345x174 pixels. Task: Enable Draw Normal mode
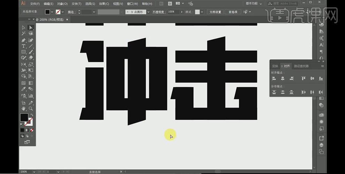(x=22, y=136)
